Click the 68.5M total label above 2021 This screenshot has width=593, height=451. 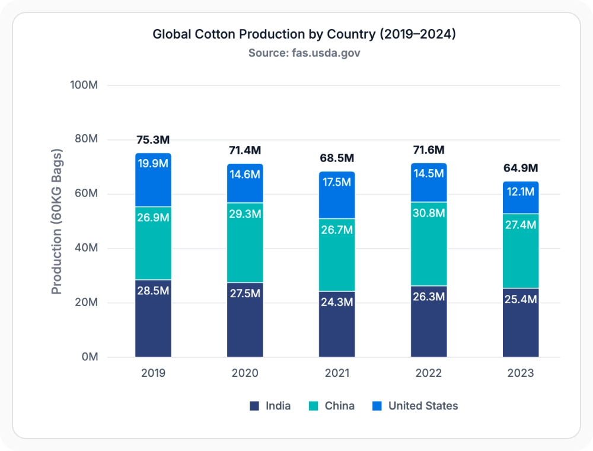[337, 158]
